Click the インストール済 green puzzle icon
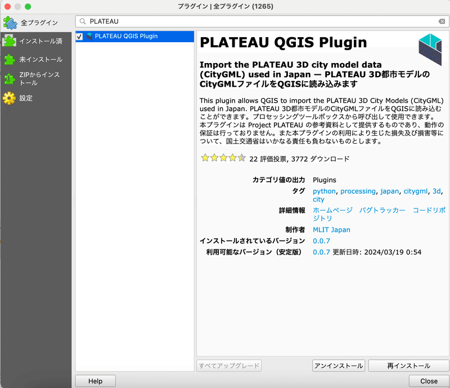This screenshot has height=388, width=450. [x=10, y=41]
